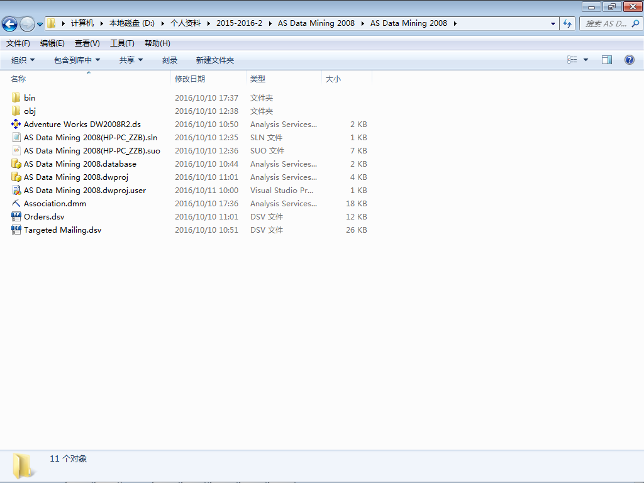Expand the address bar history dropdown
644x483 pixels.
coord(553,23)
